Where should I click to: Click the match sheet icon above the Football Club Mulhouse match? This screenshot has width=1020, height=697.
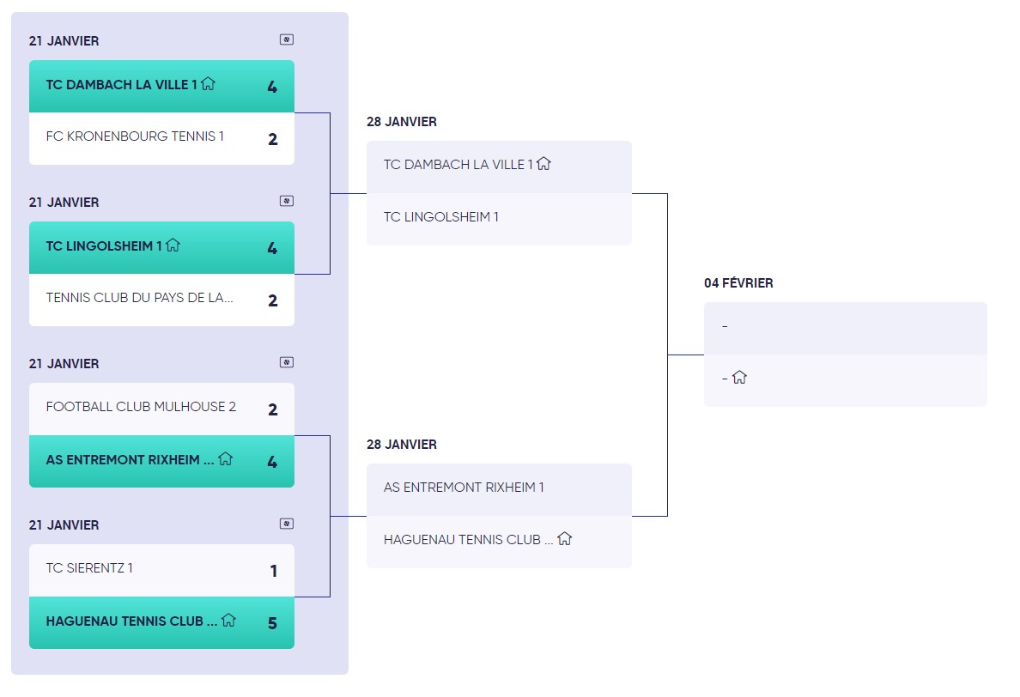[x=287, y=362]
